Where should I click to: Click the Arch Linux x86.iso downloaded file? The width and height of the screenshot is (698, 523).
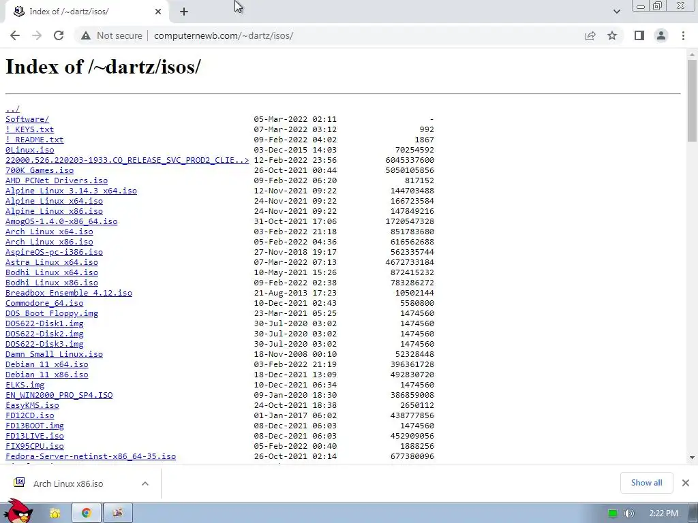pyautogui.click(x=67, y=484)
